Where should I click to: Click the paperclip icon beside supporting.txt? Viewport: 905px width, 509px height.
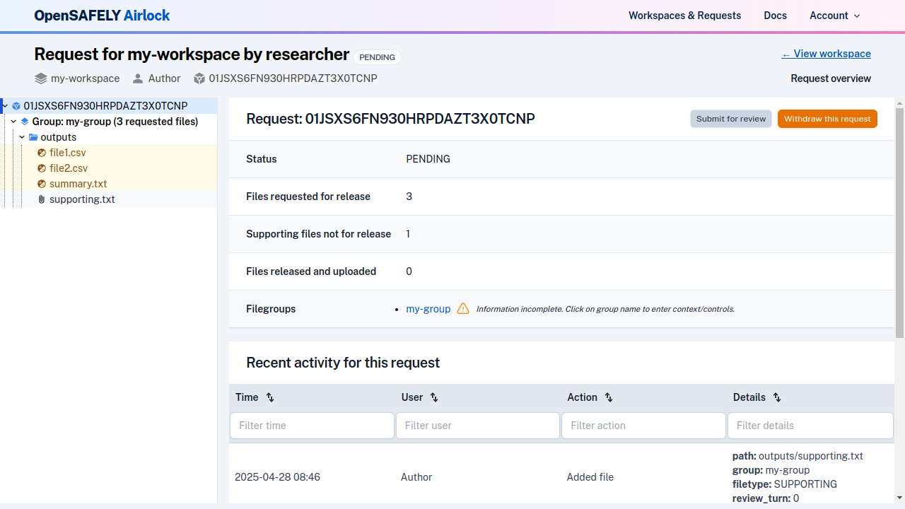point(41,199)
